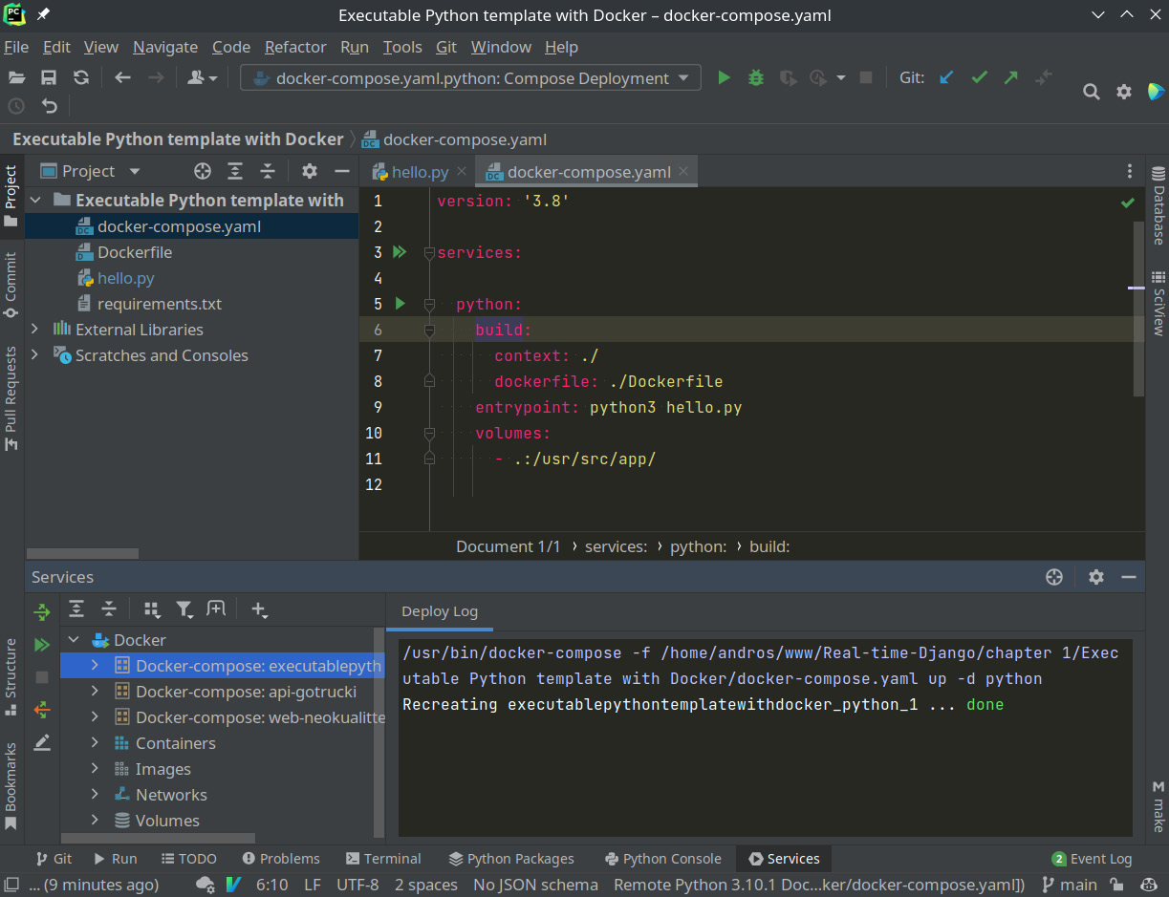Navigate back to previous location

point(122,78)
